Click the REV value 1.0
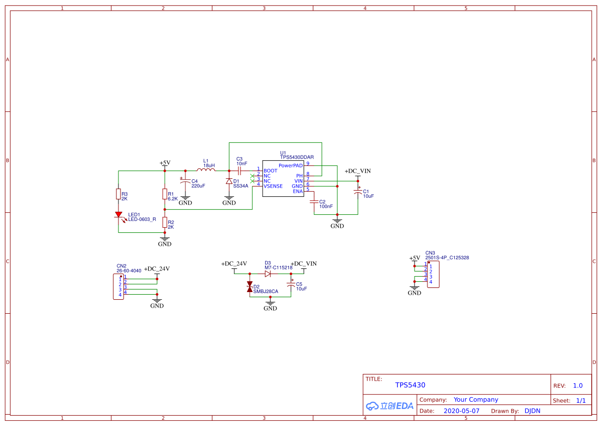 click(x=578, y=386)
